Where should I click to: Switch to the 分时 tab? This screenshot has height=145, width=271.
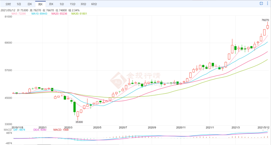point(8,4)
